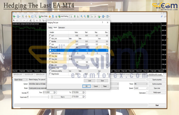
Task: Check the Auto_Lots variable checkbox
Action: pos(50,38)
